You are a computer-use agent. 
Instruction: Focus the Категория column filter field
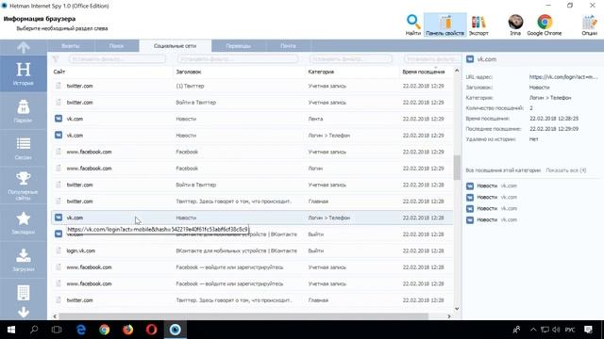[351, 59]
